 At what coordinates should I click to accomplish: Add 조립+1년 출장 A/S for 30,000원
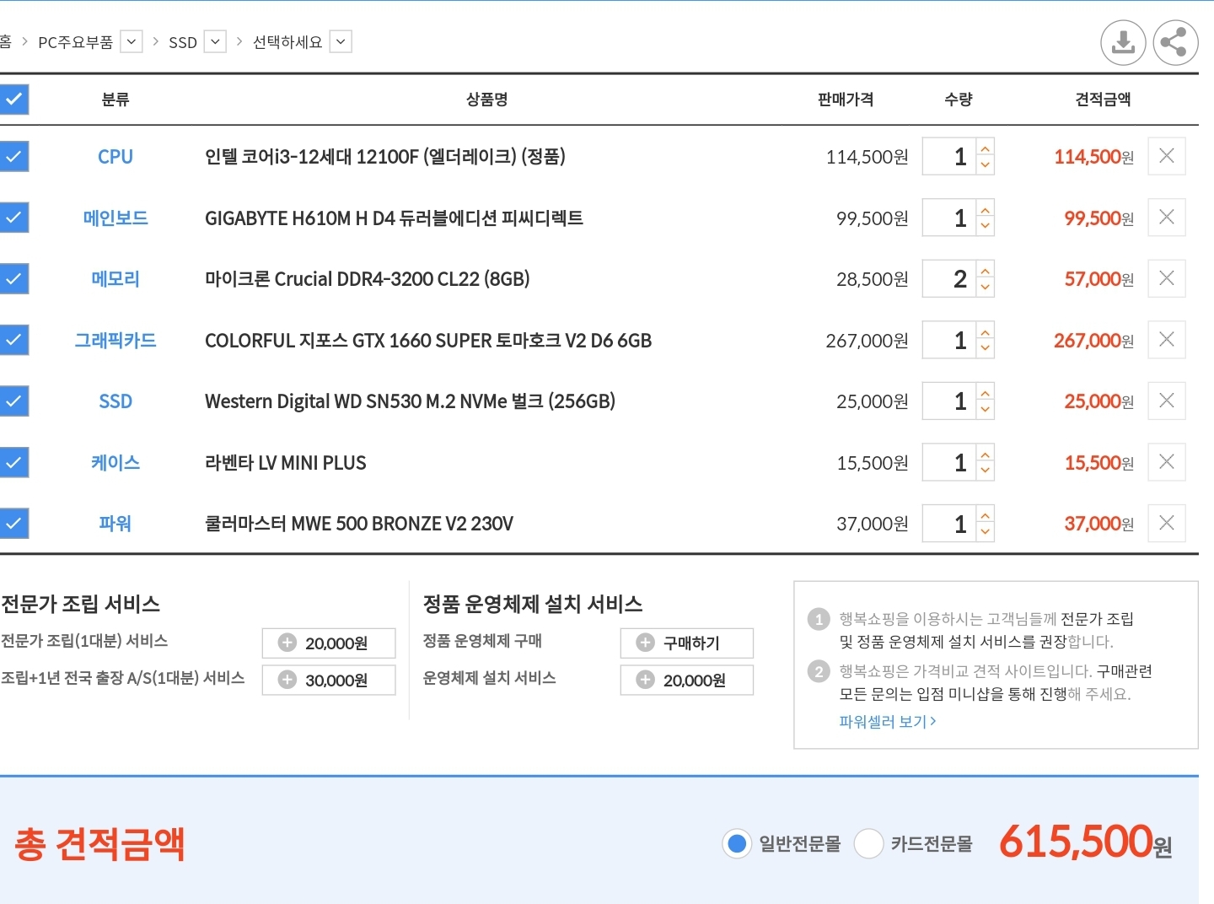point(329,680)
